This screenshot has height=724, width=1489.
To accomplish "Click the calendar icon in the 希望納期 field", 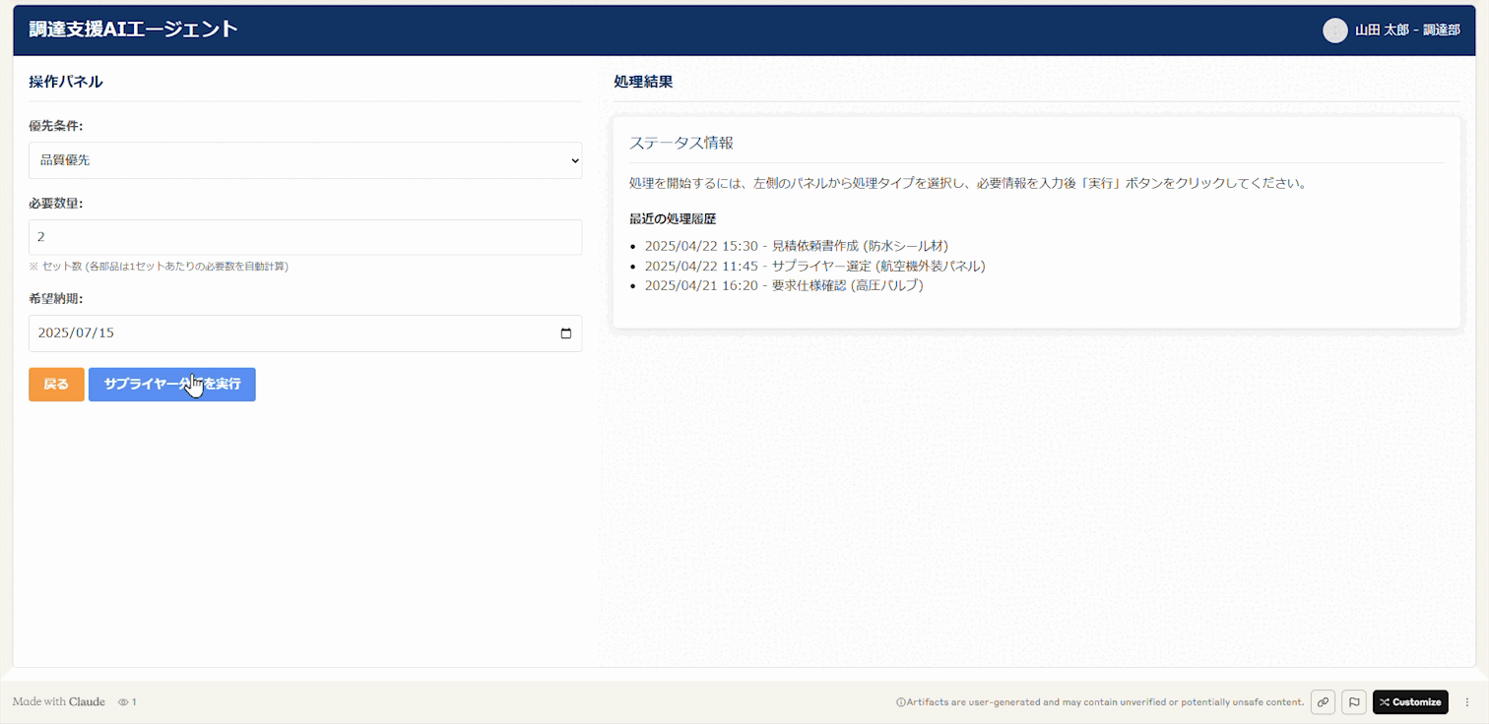I will tap(566, 333).
